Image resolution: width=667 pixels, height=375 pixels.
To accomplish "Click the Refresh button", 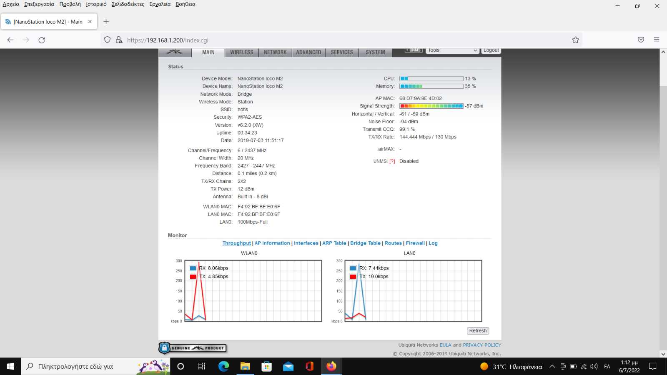I will (x=478, y=331).
